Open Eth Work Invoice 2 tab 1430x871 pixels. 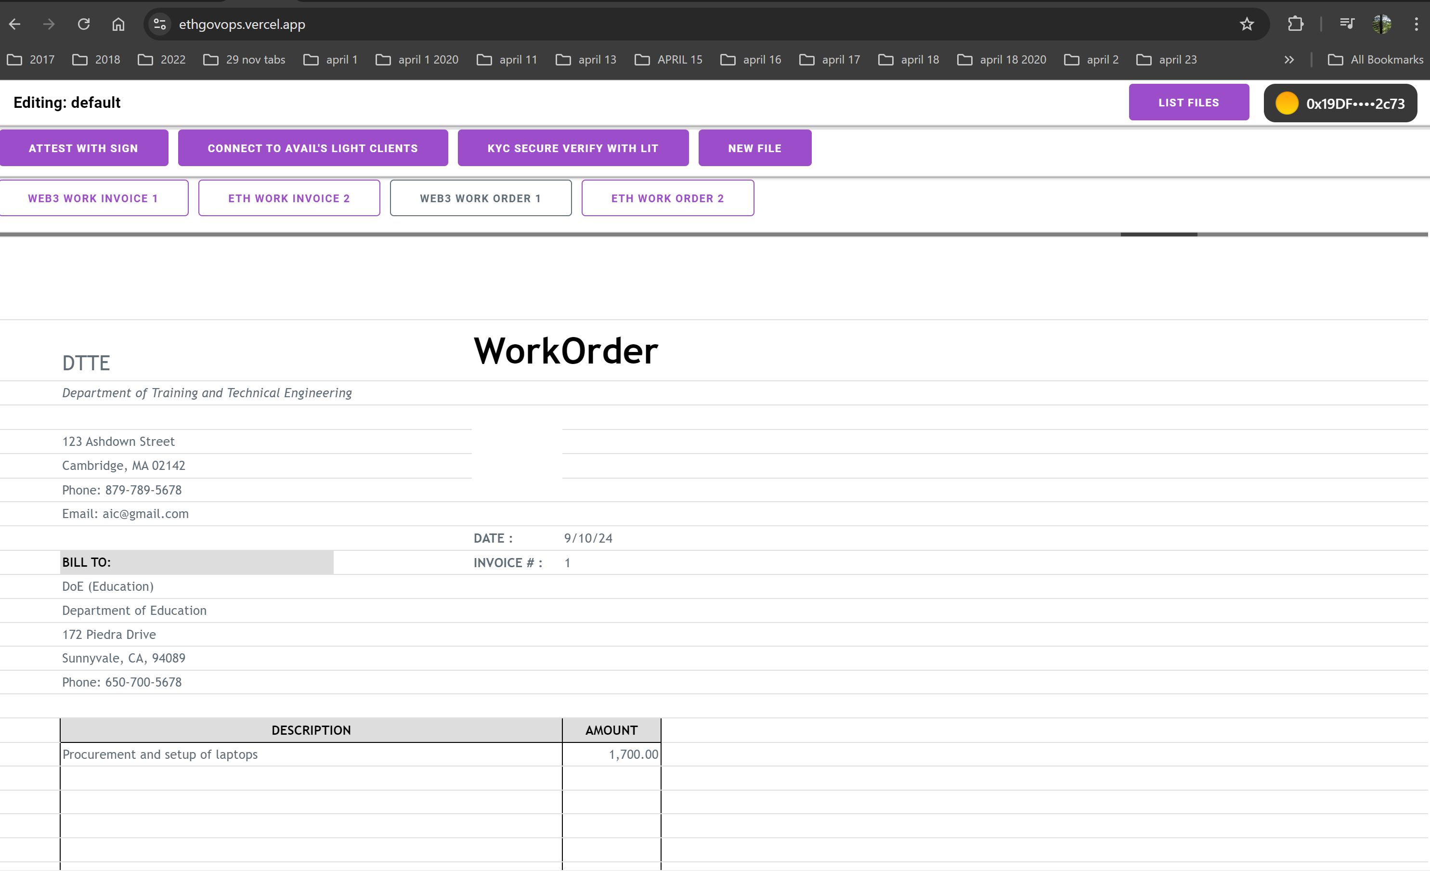[289, 198]
